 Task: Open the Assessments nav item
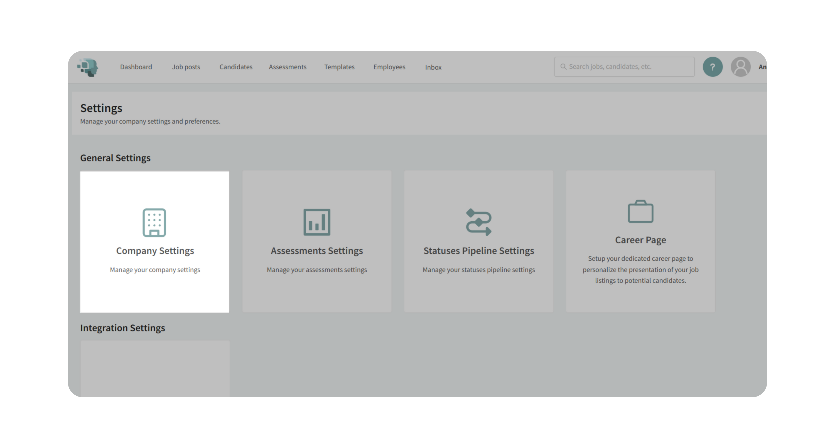[x=287, y=67]
